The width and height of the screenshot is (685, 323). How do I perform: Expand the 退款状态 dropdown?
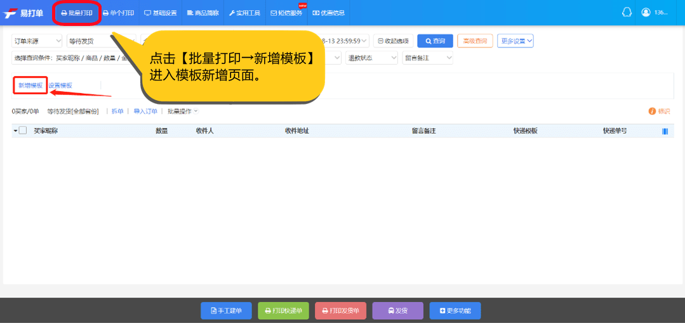(371, 58)
